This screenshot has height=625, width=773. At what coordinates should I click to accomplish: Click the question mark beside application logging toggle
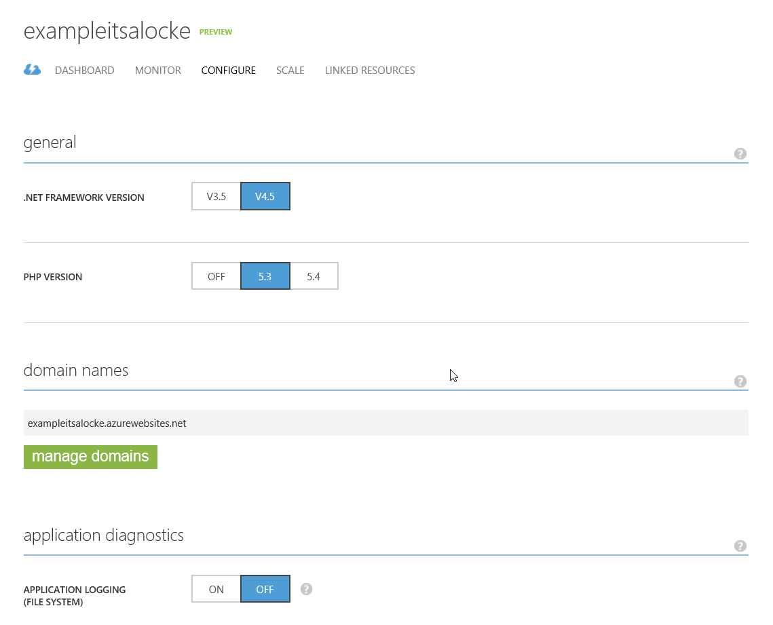click(x=306, y=589)
